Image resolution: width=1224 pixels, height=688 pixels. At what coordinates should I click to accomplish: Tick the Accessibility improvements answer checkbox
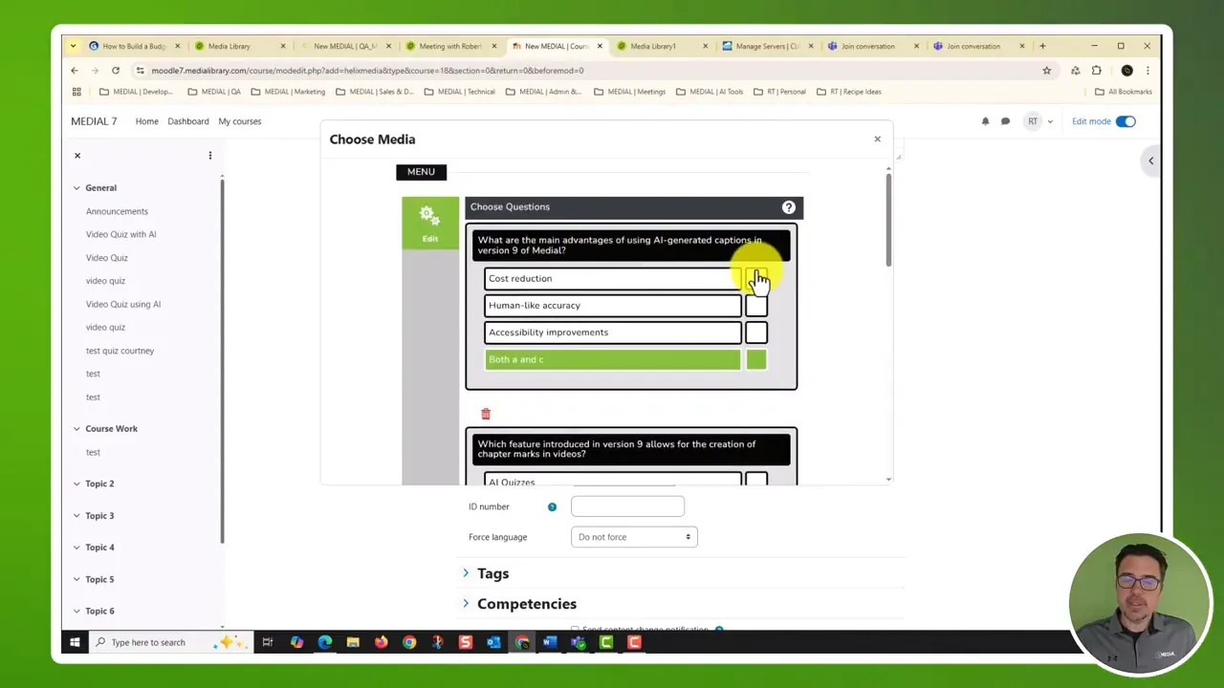coord(756,333)
